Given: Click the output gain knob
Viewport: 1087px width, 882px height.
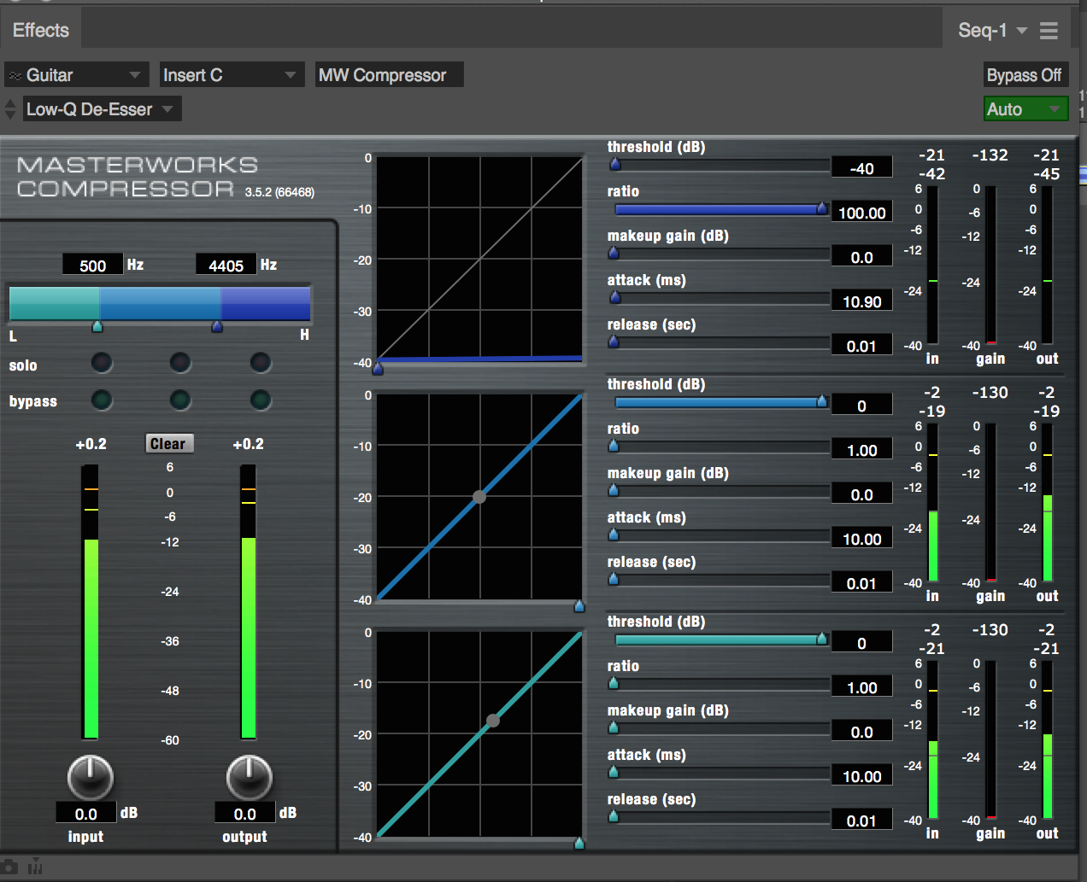Looking at the screenshot, I should (247, 778).
